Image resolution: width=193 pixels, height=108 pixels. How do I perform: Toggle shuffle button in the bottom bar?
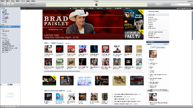8,107
